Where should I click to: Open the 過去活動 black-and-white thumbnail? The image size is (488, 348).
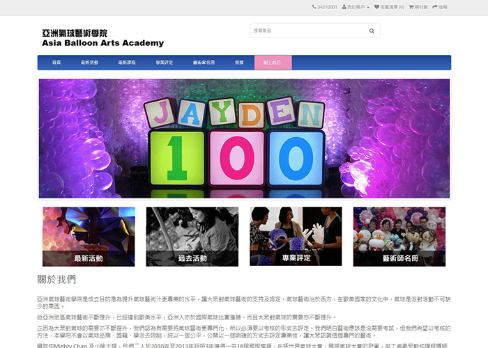pyautogui.click(x=192, y=237)
